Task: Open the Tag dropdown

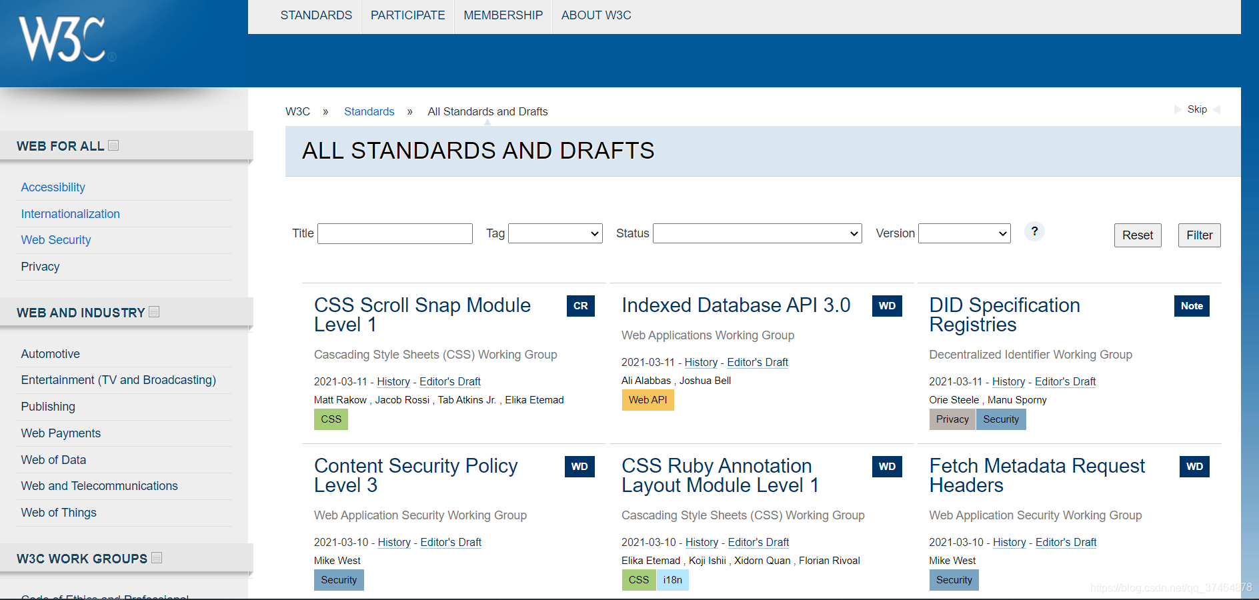Action: click(x=555, y=233)
